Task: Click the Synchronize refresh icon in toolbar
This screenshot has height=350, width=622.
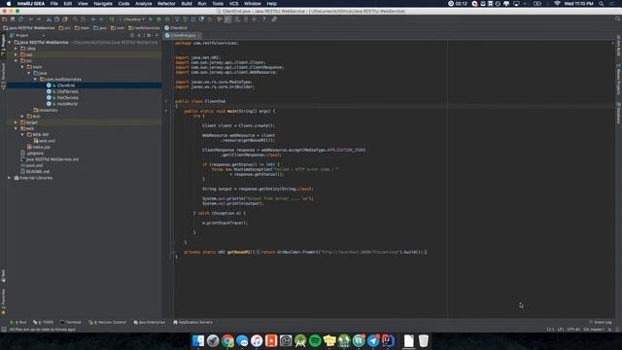Action: click(x=20, y=19)
